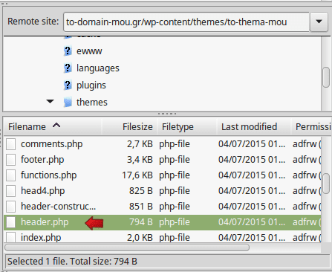Select the footer.php filename

tap(42, 160)
